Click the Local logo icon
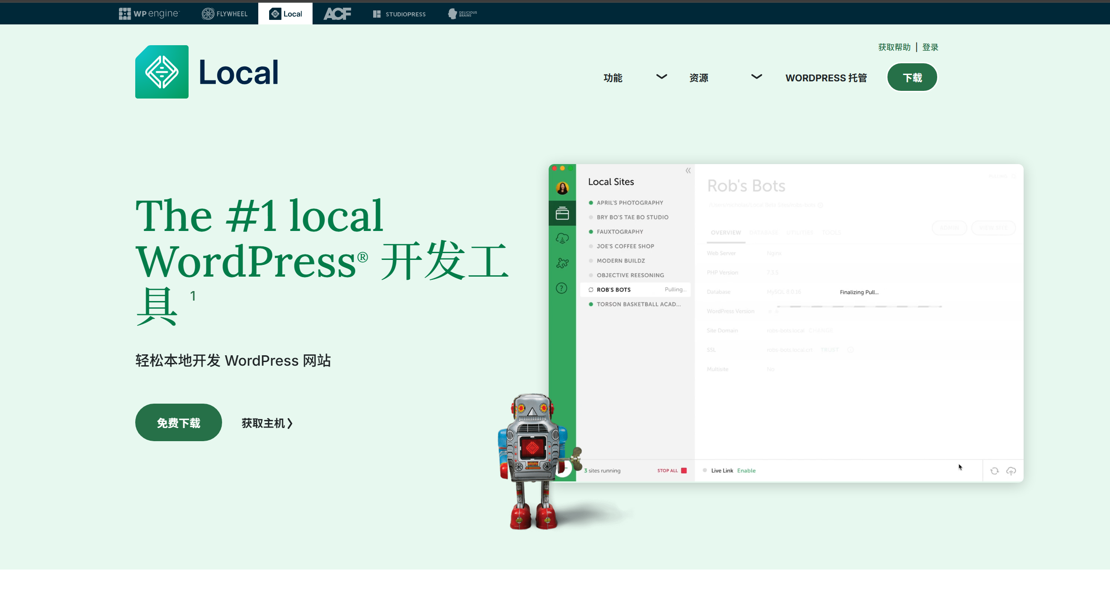The image size is (1110, 598). coord(162,72)
